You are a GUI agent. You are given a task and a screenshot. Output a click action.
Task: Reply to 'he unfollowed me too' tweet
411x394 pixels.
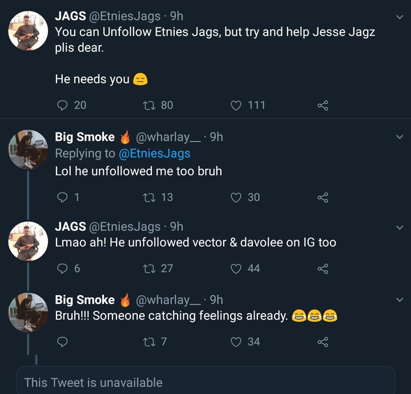(63, 197)
